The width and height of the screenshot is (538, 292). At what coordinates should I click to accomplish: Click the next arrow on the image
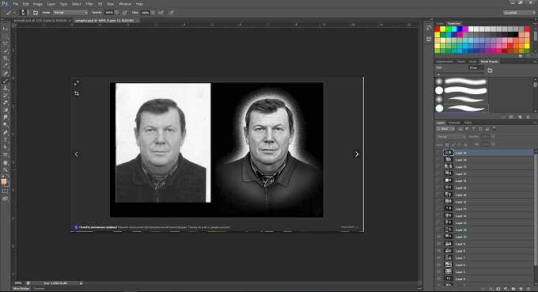click(x=357, y=154)
